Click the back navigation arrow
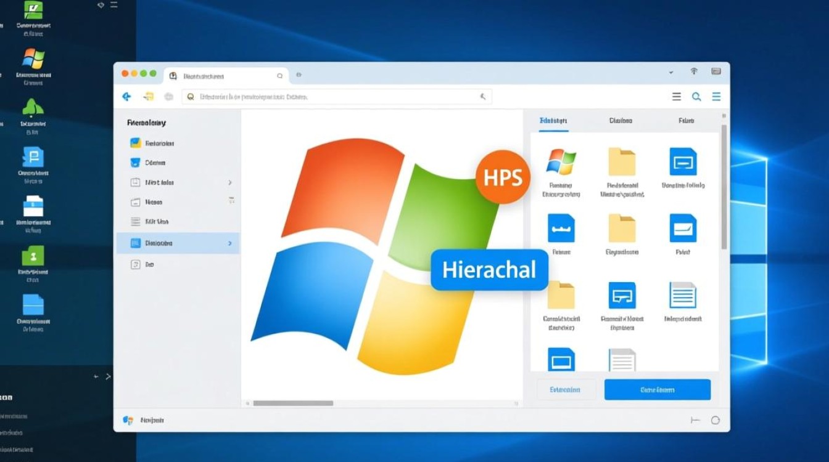The image size is (829, 462). click(126, 96)
